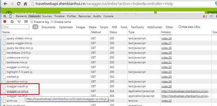Select the print-css request

pos(12,101)
